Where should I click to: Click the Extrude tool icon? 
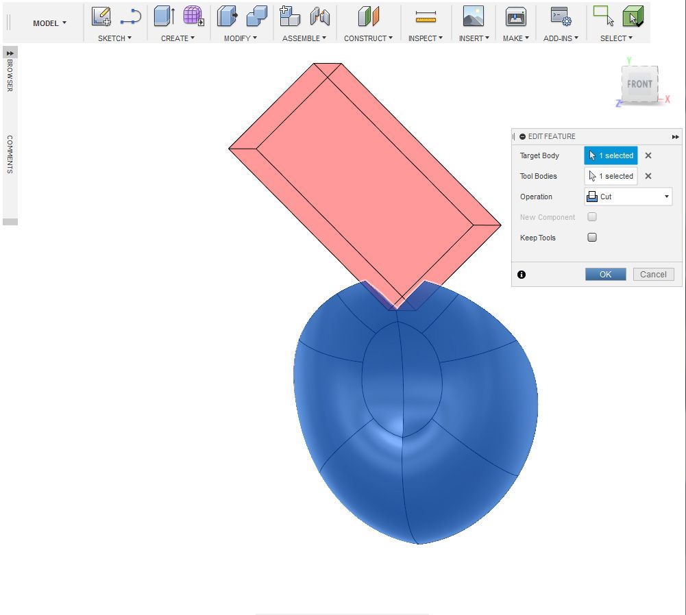162,16
